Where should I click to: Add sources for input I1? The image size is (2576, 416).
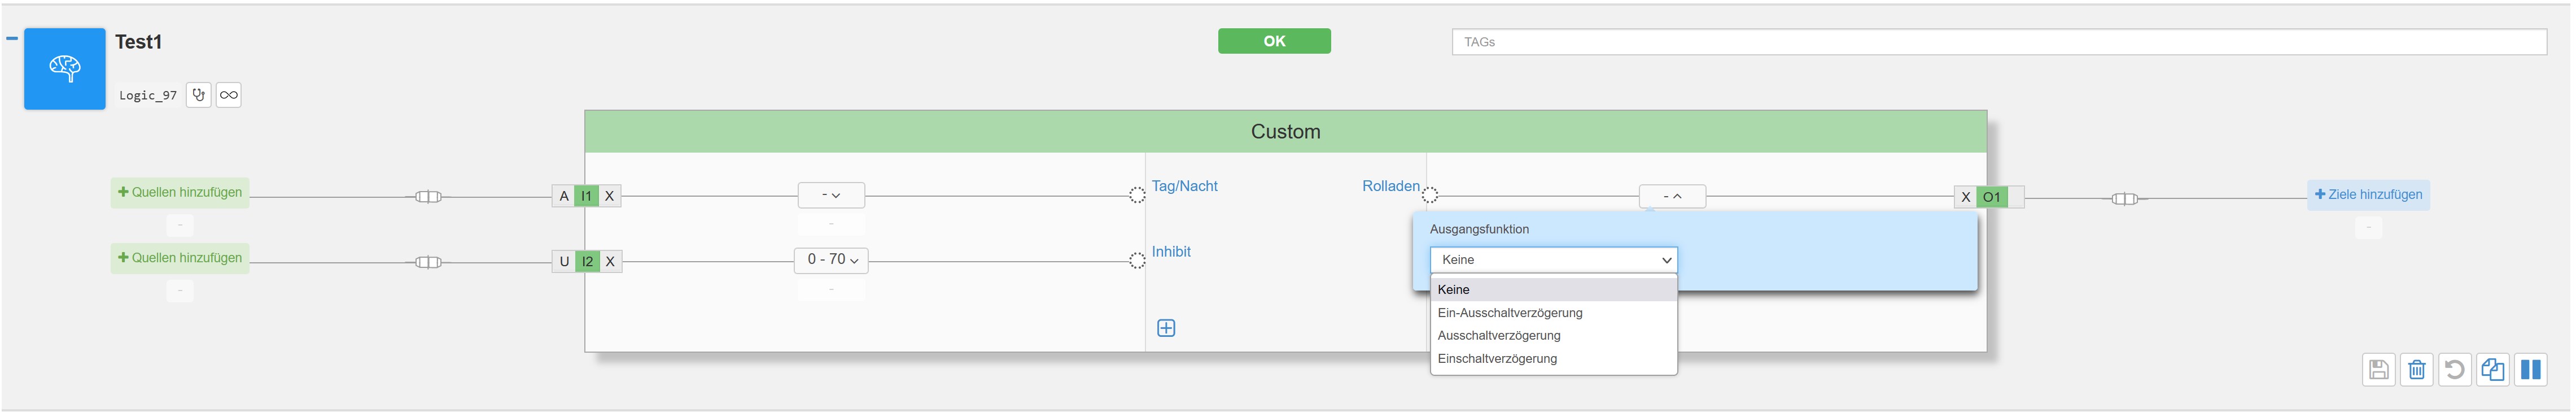[180, 192]
